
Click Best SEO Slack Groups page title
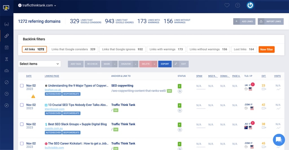[77, 124]
